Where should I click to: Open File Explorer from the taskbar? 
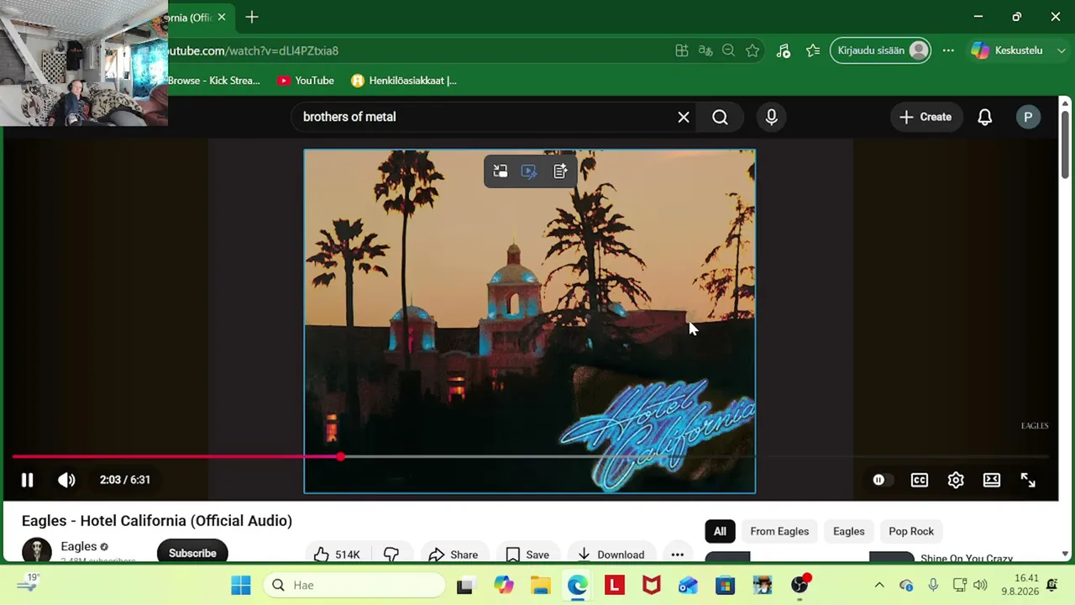click(541, 585)
